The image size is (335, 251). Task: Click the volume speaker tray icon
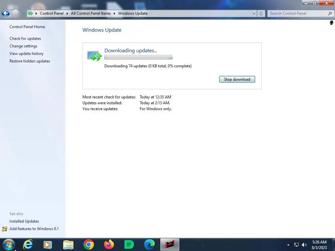[304, 245]
